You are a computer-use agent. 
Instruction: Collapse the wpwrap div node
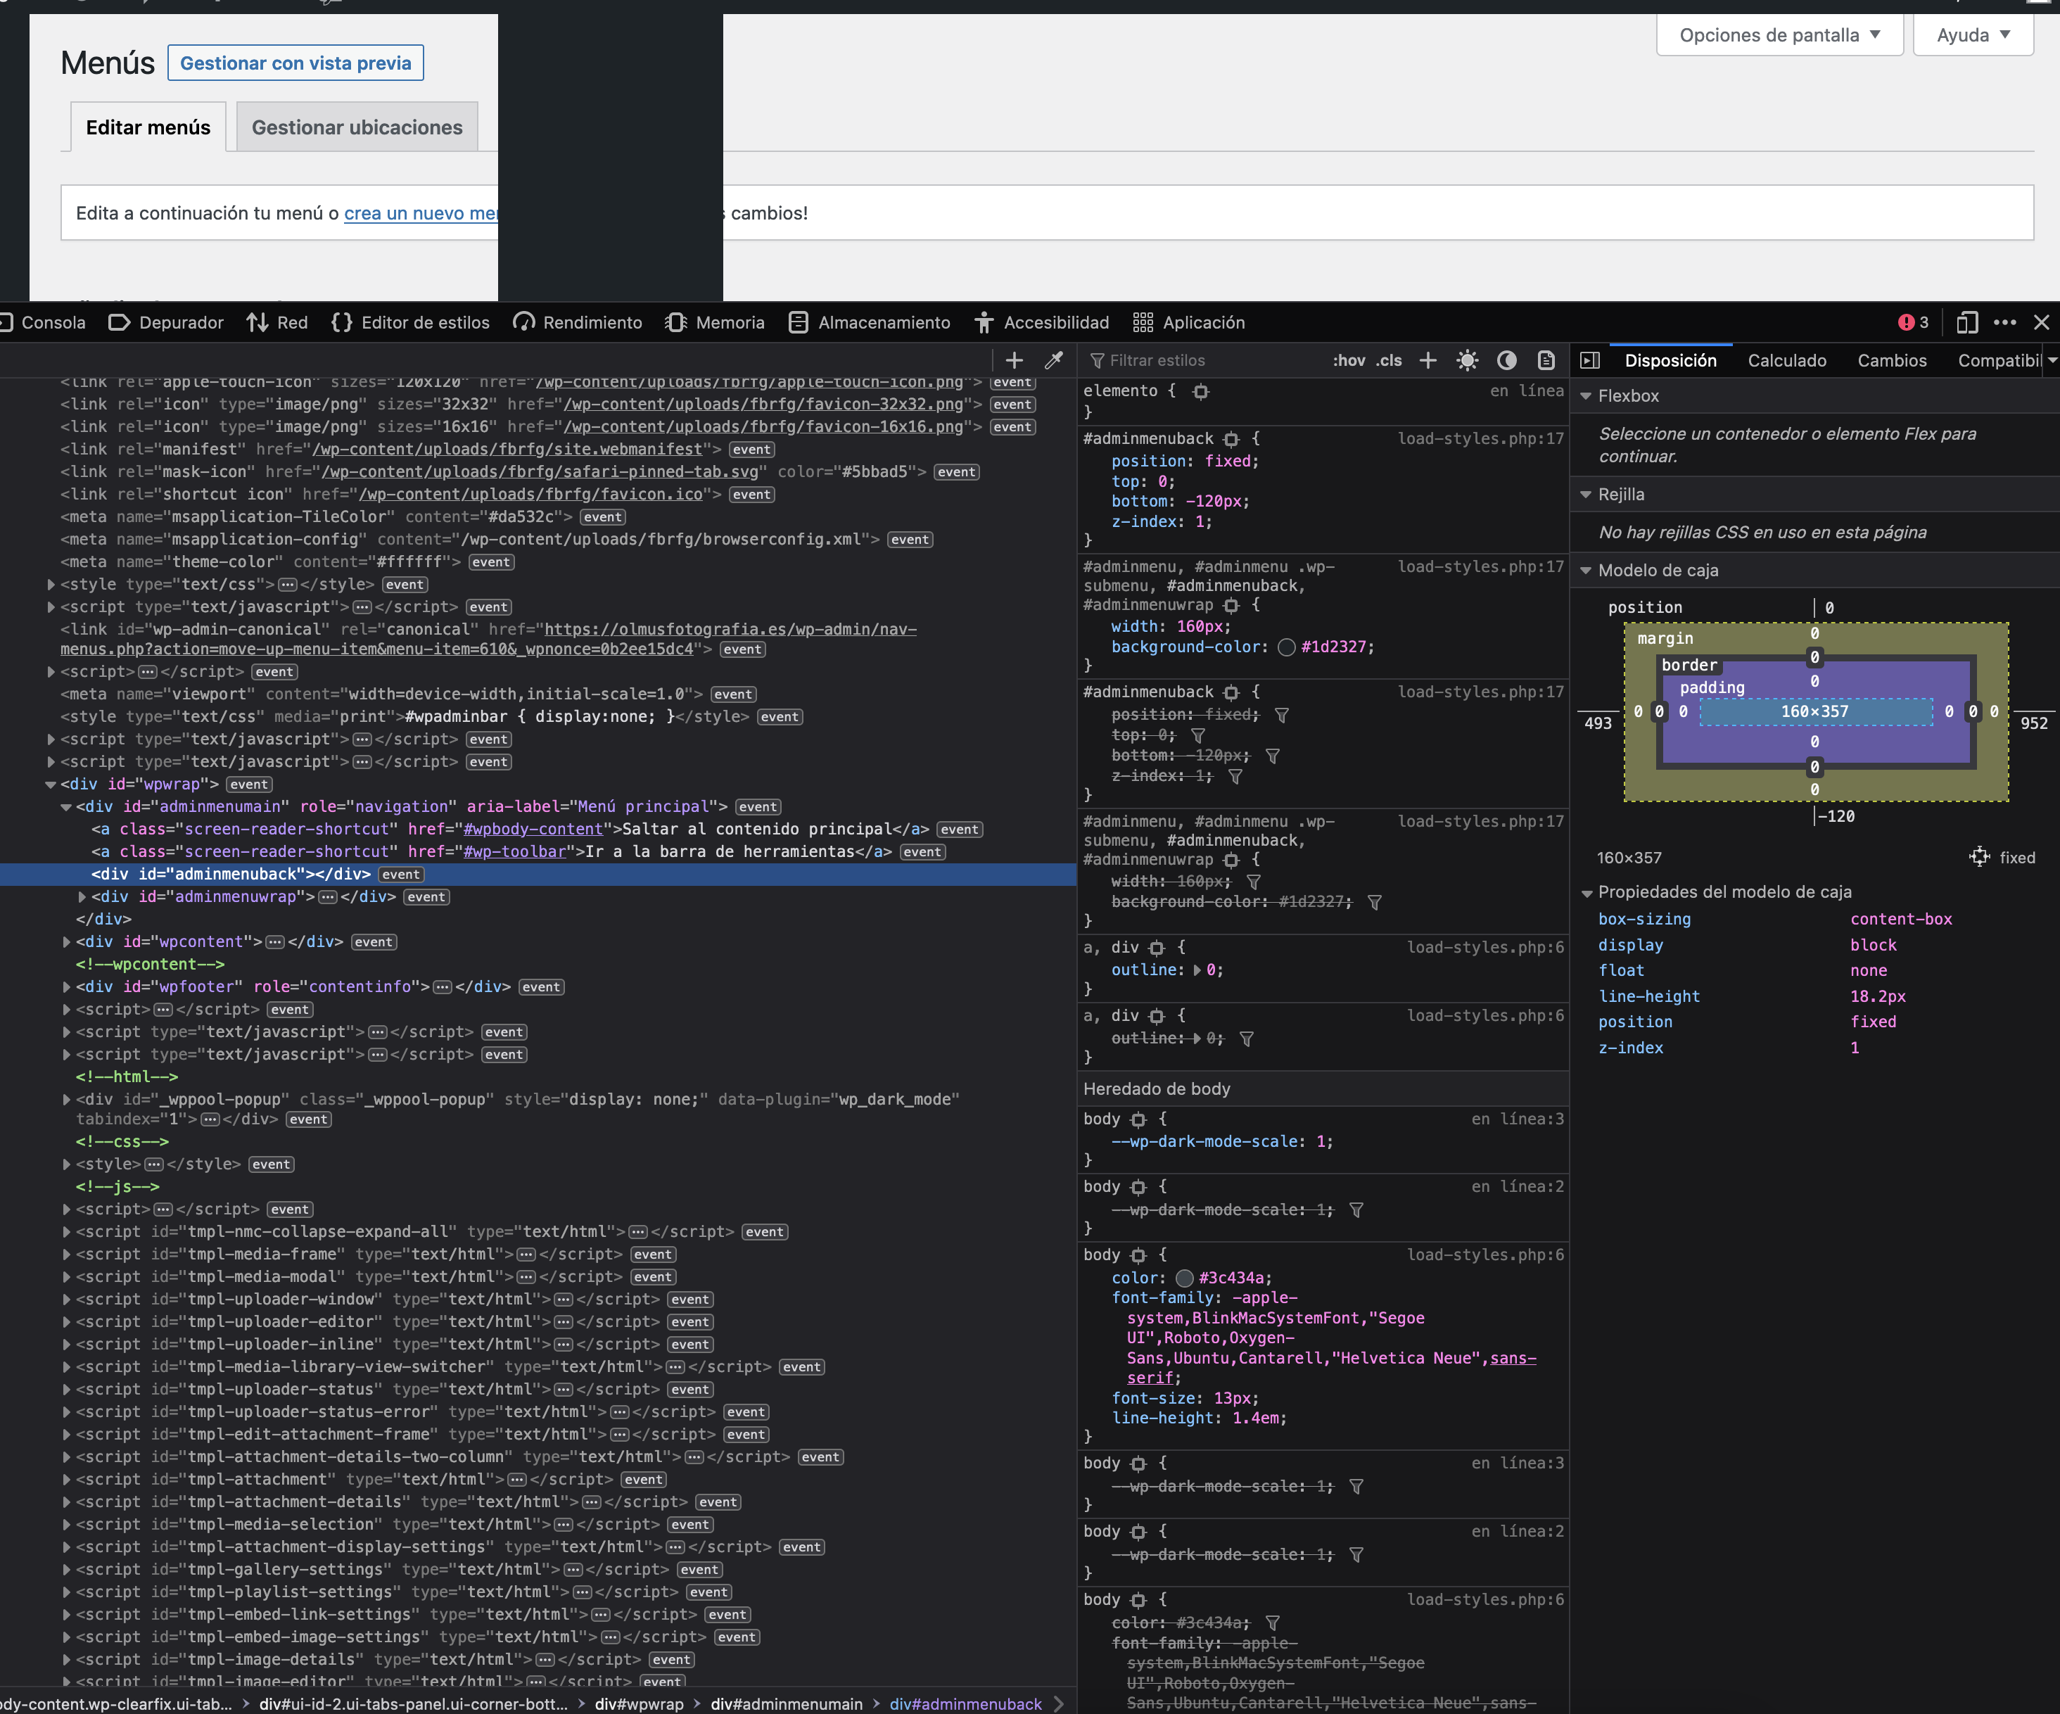51,784
